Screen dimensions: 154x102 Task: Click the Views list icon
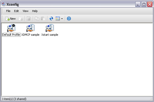coord(58,19)
